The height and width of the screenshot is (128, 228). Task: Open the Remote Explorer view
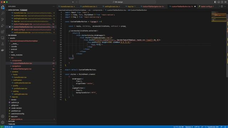(x=2, y=38)
